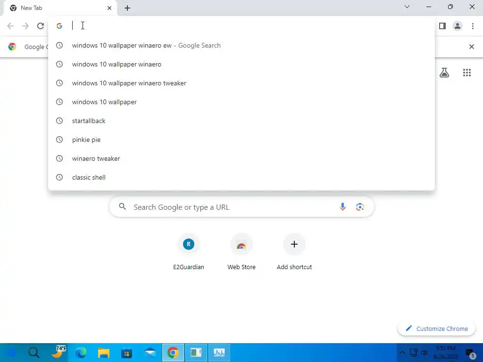The image size is (483, 362).
Task: Choose the 'winaero tweaker' history suggestion
Action: 241,158
